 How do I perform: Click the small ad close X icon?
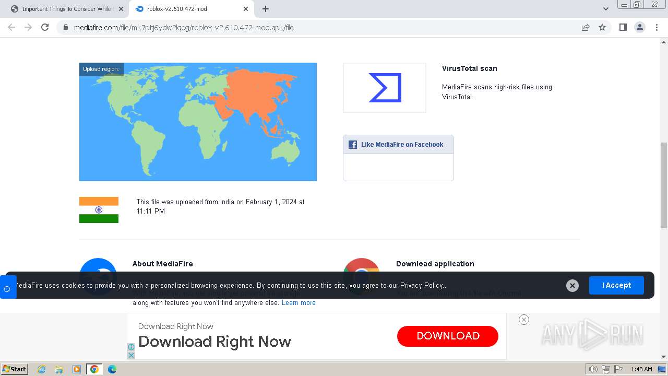click(131, 355)
